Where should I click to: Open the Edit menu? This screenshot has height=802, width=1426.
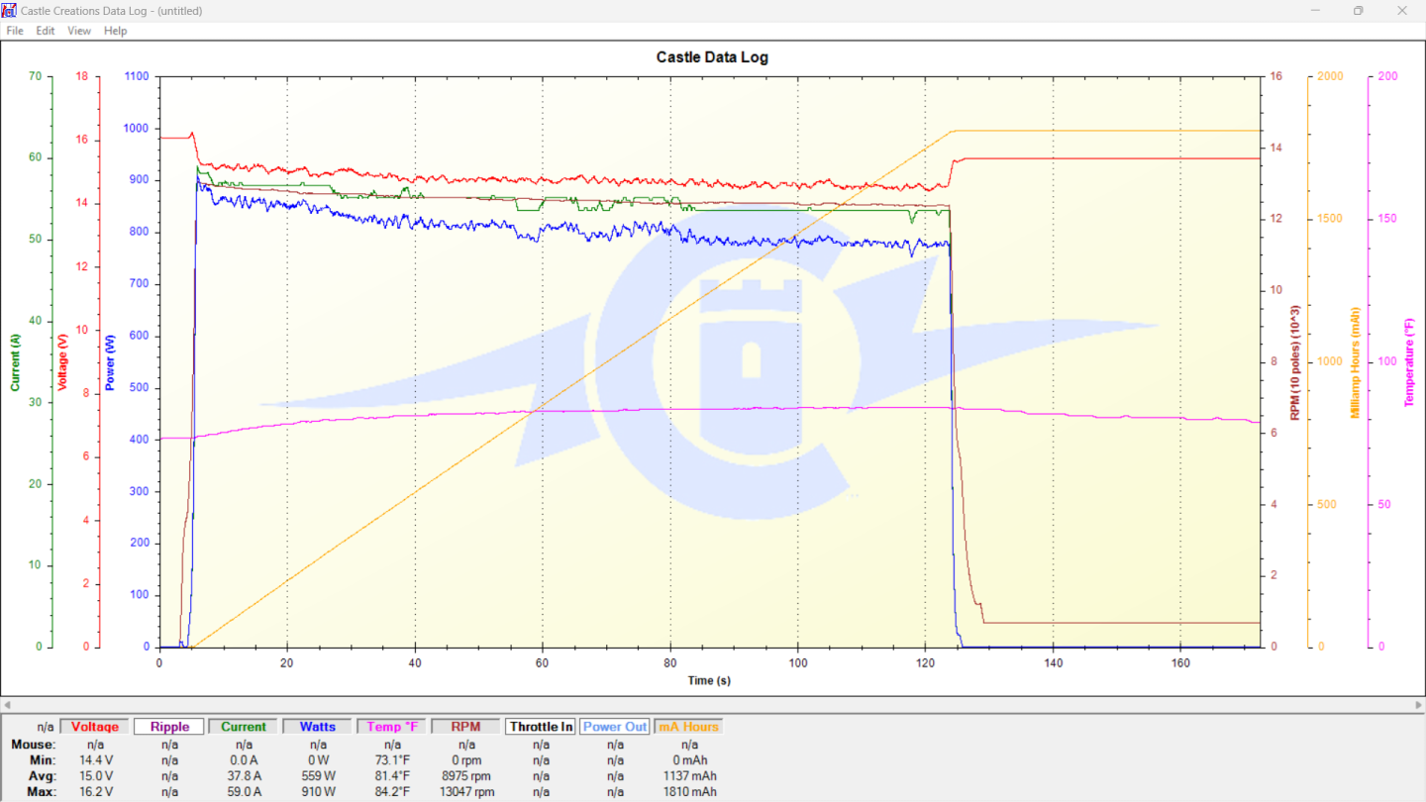coord(46,31)
